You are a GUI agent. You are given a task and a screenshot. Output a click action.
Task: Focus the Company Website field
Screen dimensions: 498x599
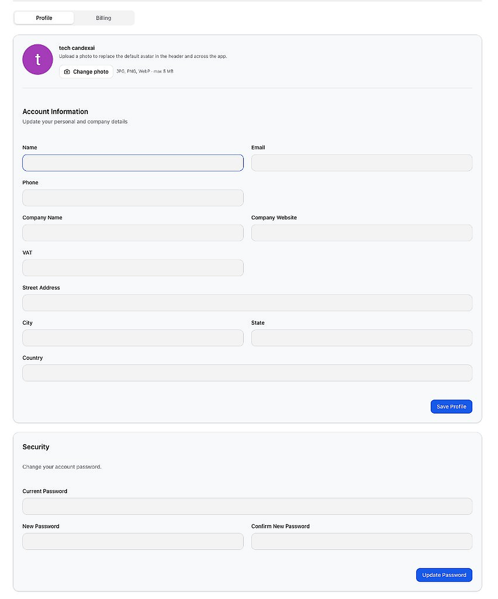(x=362, y=233)
